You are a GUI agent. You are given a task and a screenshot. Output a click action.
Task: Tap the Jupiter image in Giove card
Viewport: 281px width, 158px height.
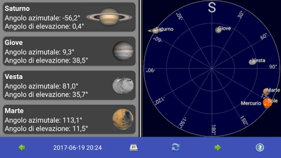click(x=123, y=51)
